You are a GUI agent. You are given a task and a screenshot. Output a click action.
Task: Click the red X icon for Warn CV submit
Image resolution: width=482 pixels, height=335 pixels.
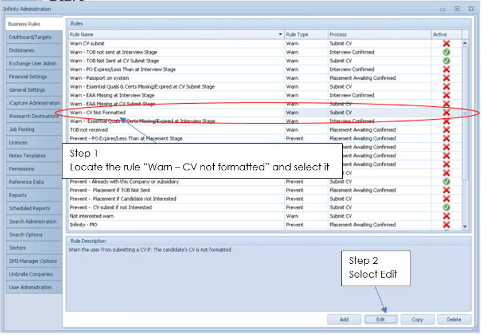coord(446,44)
